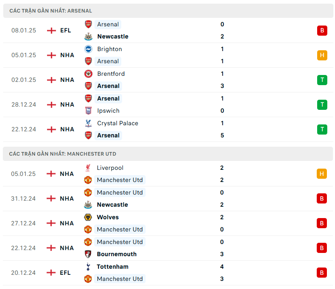Click the Wolves club logo

(88, 217)
